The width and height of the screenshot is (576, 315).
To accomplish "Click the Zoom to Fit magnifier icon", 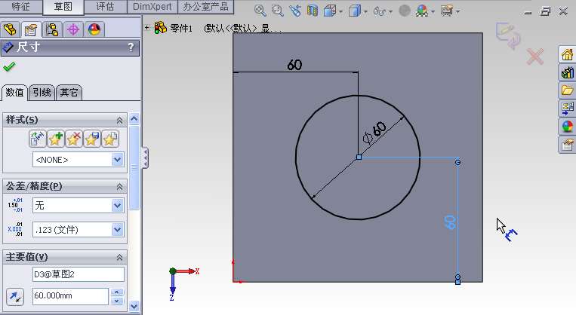I will (x=260, y=11).
